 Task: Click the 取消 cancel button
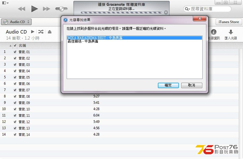coord(192,85)
